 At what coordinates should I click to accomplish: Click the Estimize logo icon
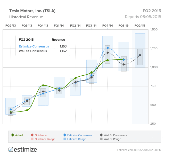[x=11, y=149]
